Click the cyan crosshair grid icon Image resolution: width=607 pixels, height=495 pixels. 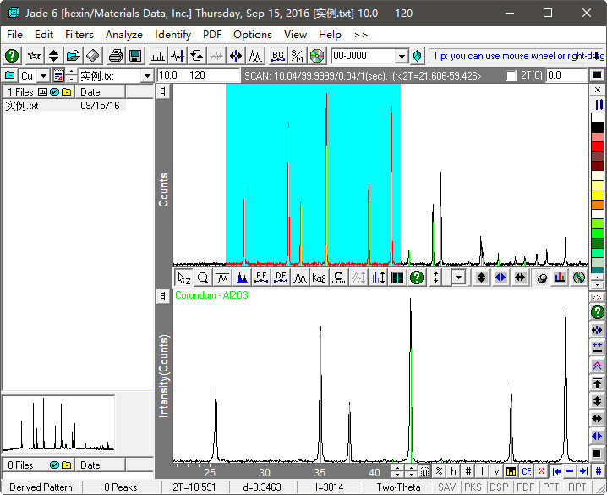coord(397,278)
